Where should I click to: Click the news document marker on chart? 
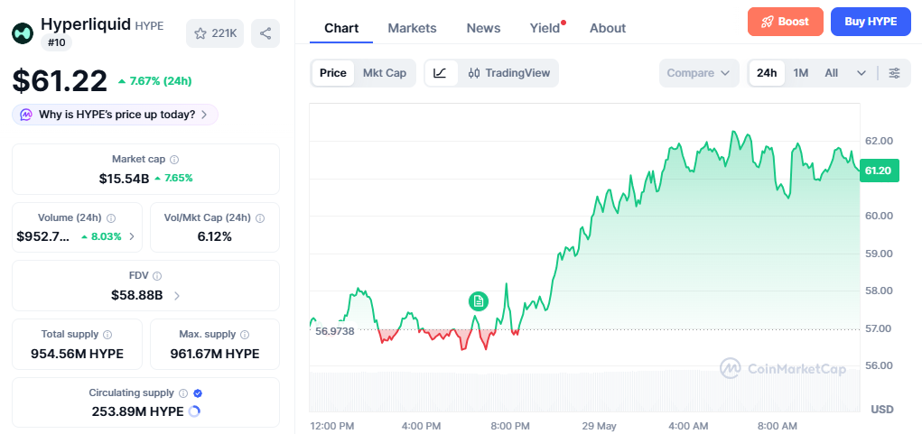pos(479,301)
